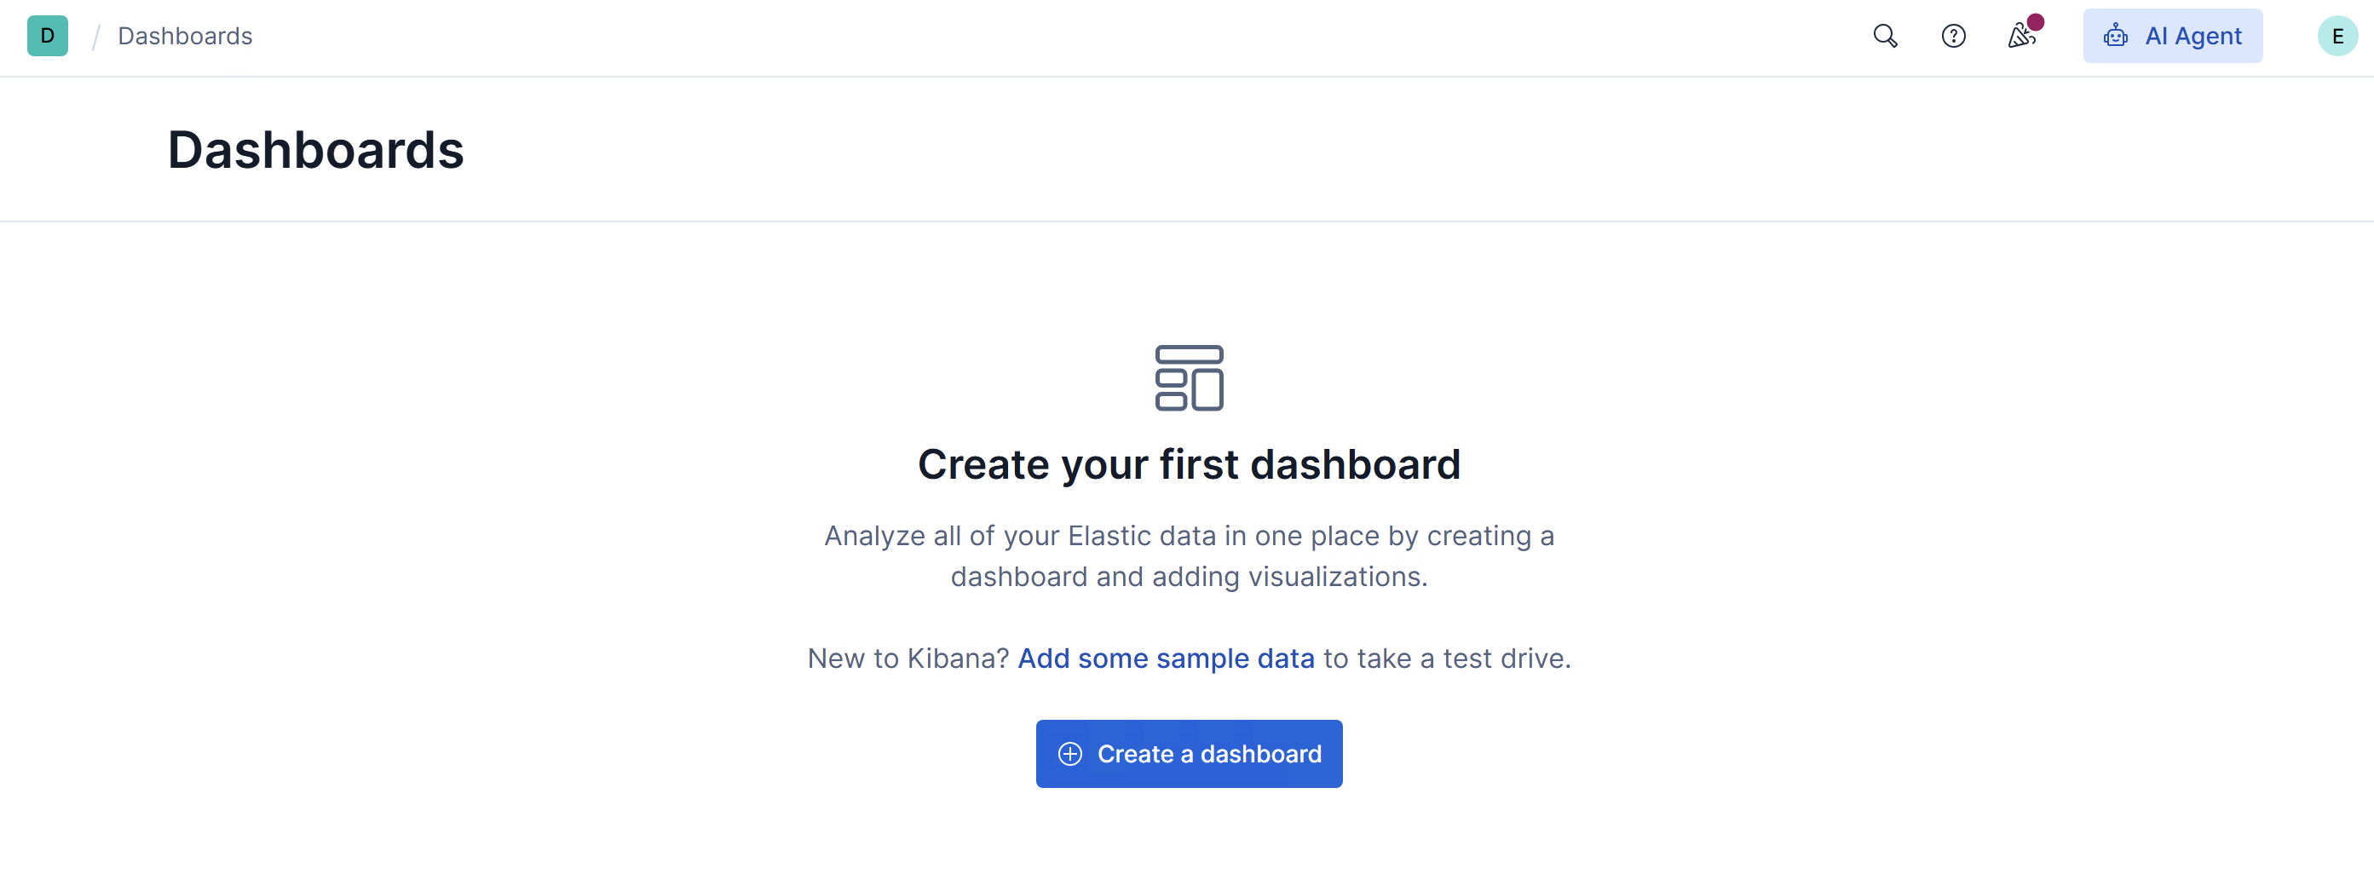Open the help menu question mark icon
The width and height of the screenshot is (2374, 874).
(x=1953, y=36)
